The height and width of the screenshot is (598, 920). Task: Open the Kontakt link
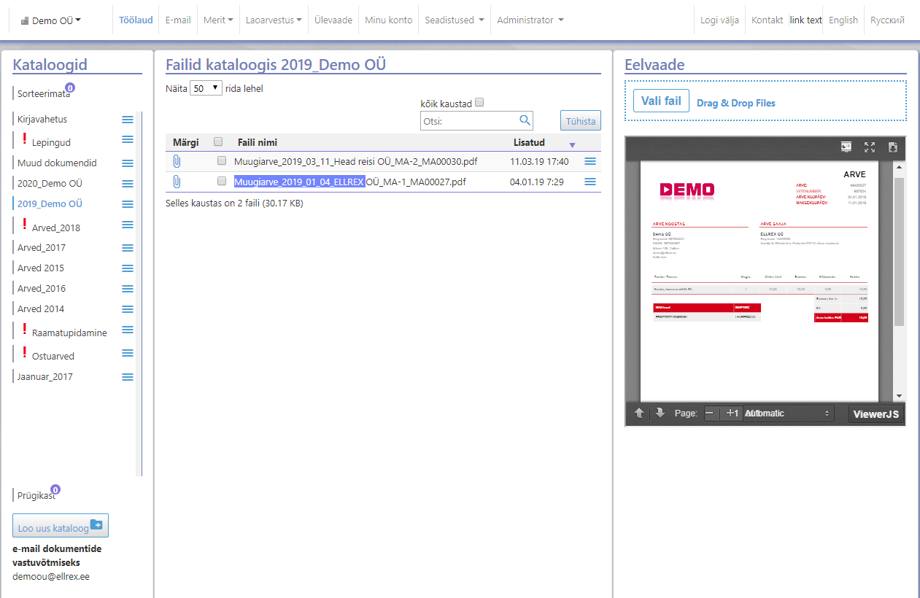pyautogui.click(x=768, y=20)
